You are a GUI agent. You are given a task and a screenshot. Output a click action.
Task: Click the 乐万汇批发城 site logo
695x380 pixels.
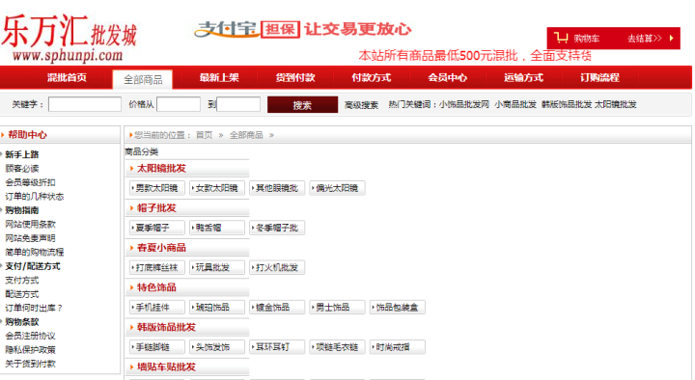[69, 38]
